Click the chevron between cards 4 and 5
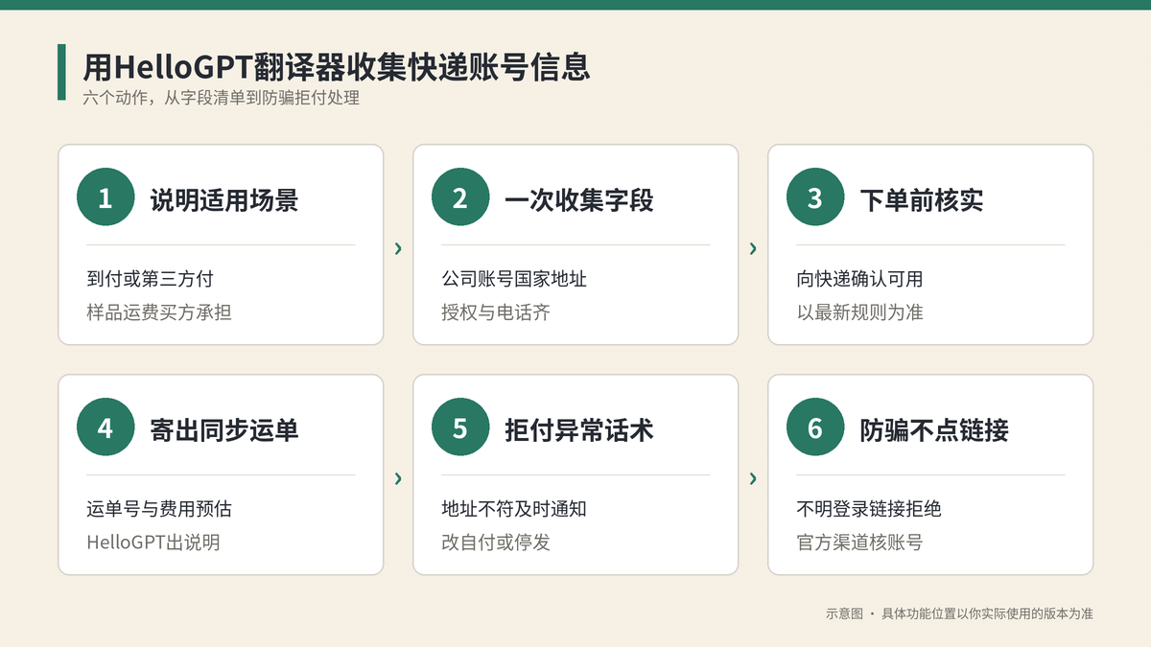This screenshot has width=1151, height=647. pyautogui.click(x=398, y=478)
